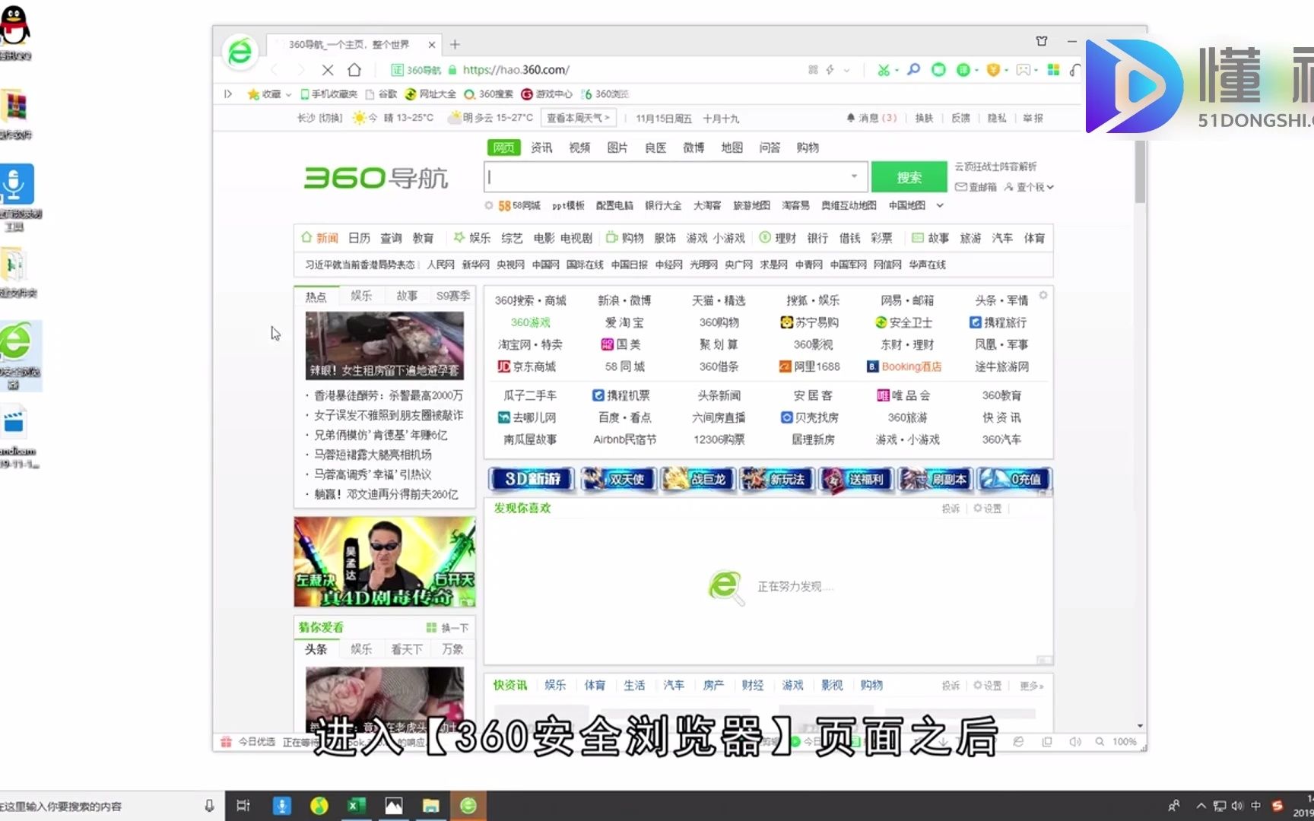Select the 地图 search tab
The height and width of the screenshot is (821, 1314).
(x=732, y=147)
